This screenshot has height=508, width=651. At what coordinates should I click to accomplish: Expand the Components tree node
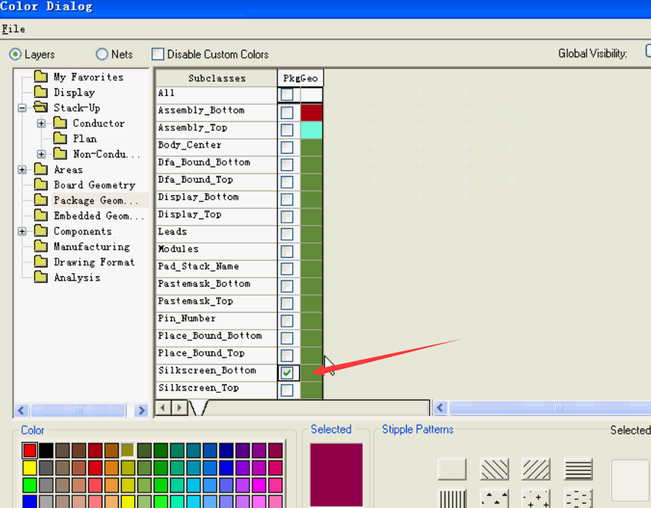(x=22, y=232)
